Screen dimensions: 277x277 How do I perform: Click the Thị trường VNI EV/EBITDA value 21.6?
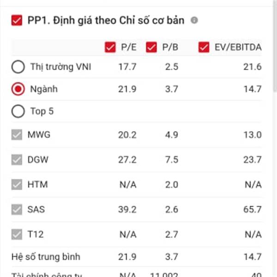[253, 67]
